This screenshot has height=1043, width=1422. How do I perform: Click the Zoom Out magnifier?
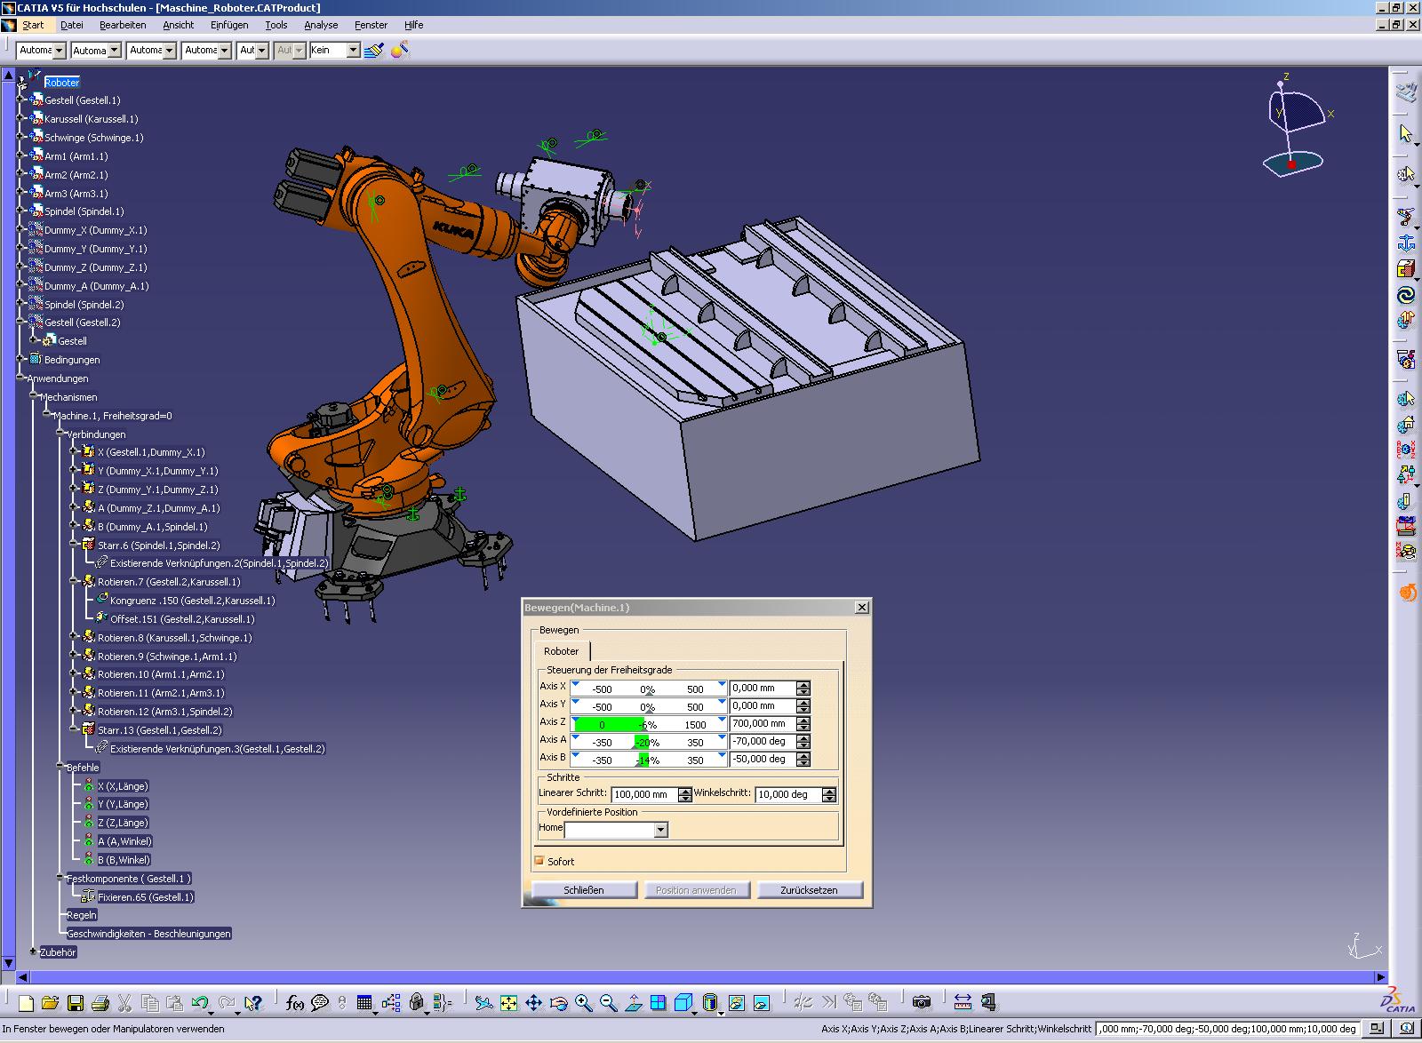point(608,1003)
